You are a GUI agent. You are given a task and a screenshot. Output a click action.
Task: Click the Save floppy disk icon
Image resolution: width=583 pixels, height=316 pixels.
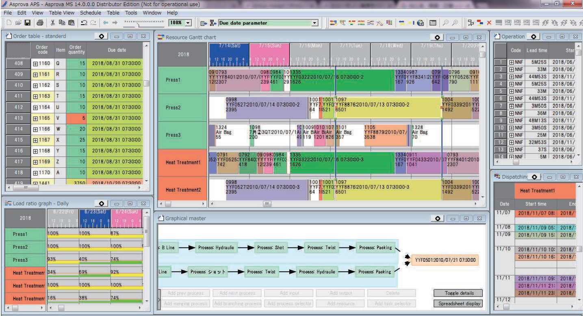[x=28, y=23]
